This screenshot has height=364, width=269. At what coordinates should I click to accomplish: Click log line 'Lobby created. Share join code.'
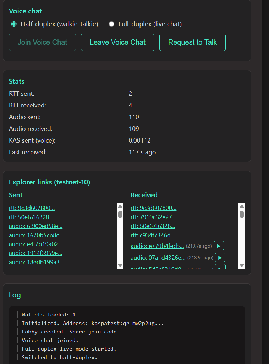(71, 332)
